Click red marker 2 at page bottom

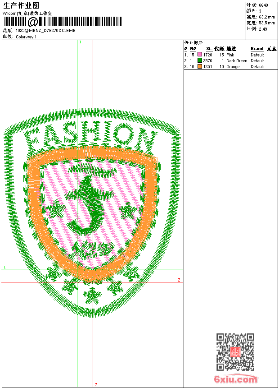pyautogui.click(x=95, y=384)
